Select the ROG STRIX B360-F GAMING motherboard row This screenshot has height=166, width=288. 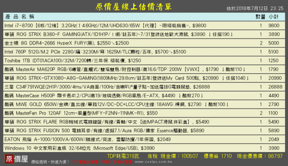click(x=144, y=34)
